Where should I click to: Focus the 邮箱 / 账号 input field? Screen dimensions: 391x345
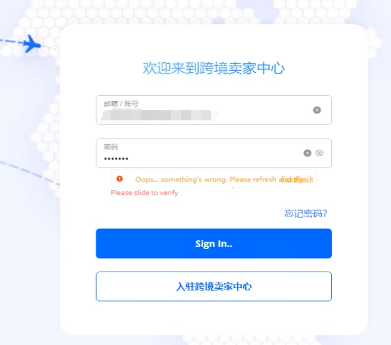[x=214, y=110]
